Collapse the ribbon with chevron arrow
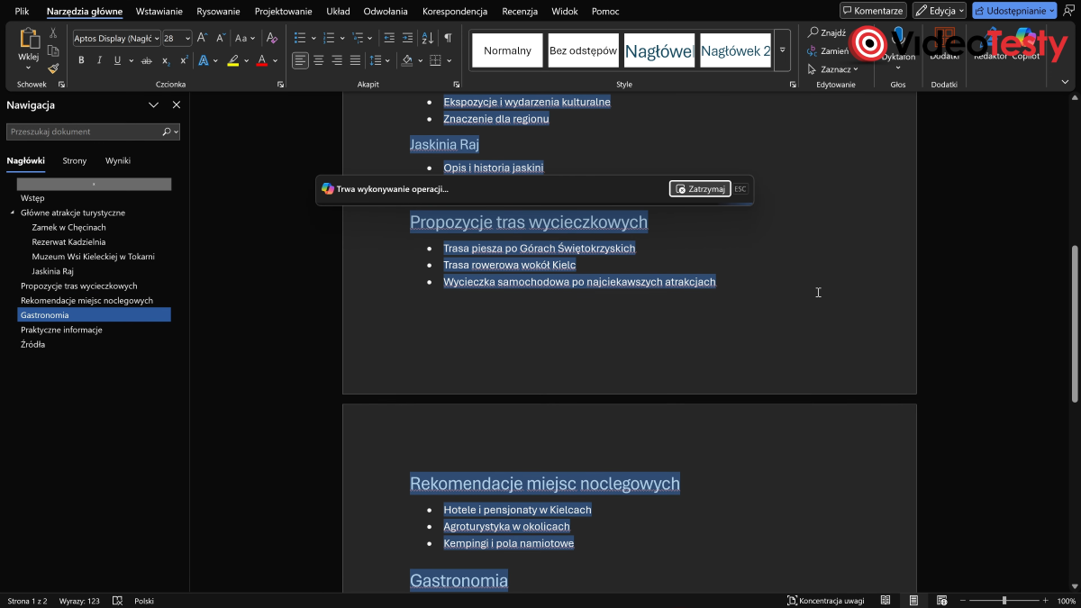Screen dimensions: 1081x608 tap(1065, 82)
